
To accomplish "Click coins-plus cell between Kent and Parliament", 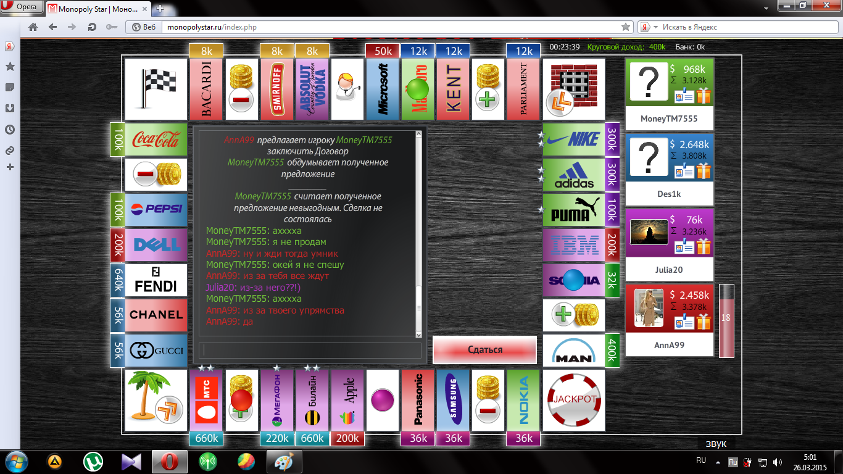I will coord(489,89).
